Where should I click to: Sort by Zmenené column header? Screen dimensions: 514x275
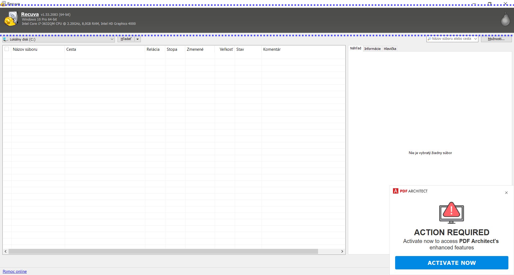[x=200, y=49]
